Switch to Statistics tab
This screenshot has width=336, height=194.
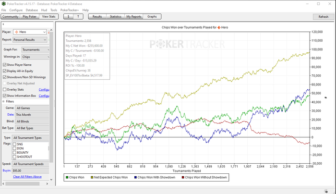pyautogui.click(x=116, y=16)
